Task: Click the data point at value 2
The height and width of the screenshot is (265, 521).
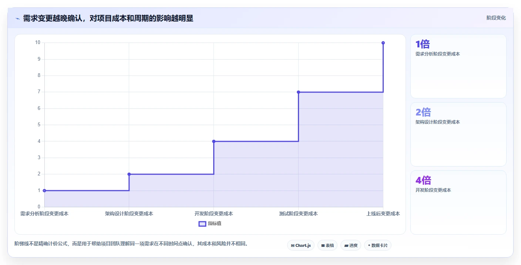Action: (x=129, y=174)
